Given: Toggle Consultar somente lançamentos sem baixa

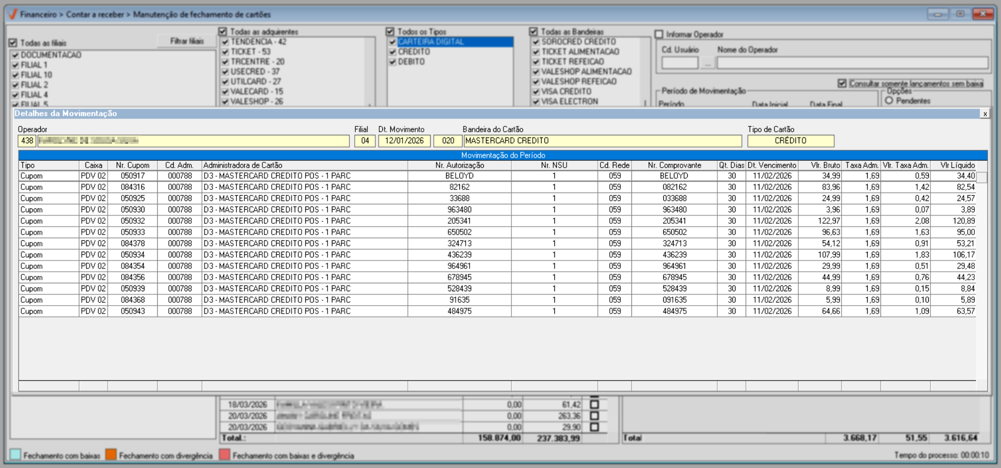Looking at the screenshot, I should click(842, 84).
